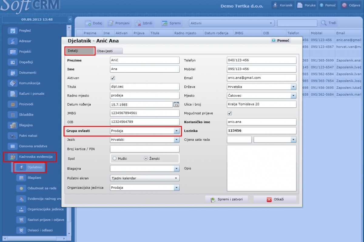Click the Korisnik user icon in header
This screenshot has height=242, width=364.
[275, 5]
